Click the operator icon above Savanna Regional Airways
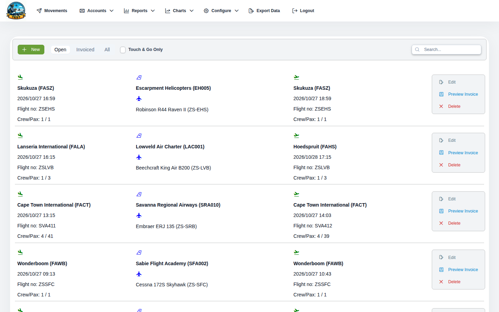This screenshot has height=312, width=499. [139, 194]
